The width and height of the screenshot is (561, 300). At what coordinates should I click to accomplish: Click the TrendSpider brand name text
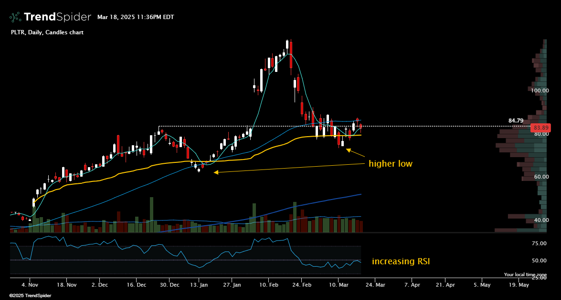point(58,17)
